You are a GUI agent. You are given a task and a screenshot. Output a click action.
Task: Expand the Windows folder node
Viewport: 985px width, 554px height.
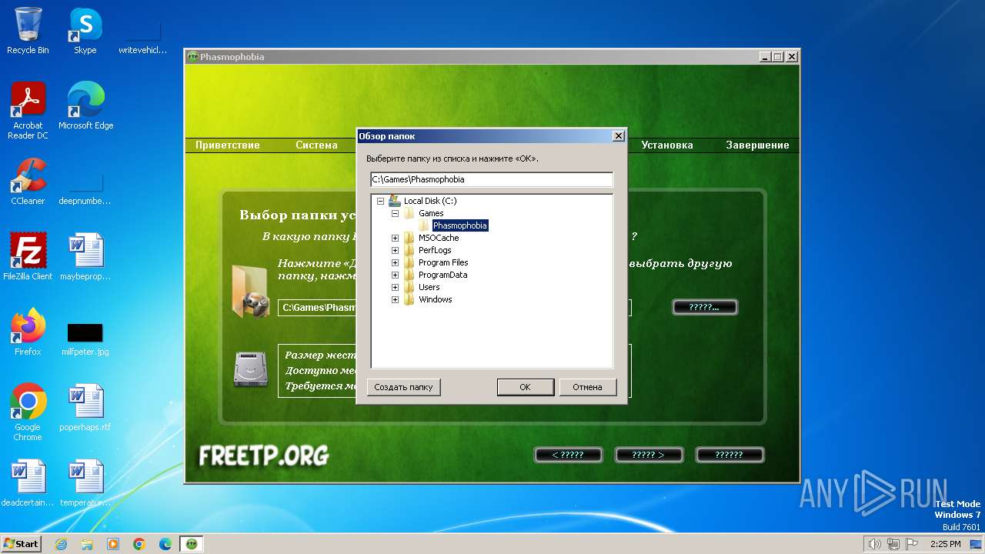point(395,299)
